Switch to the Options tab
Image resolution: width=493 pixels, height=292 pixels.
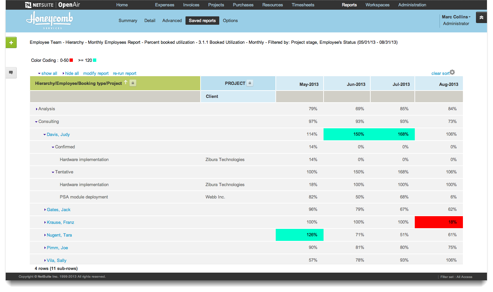(230, 20)
